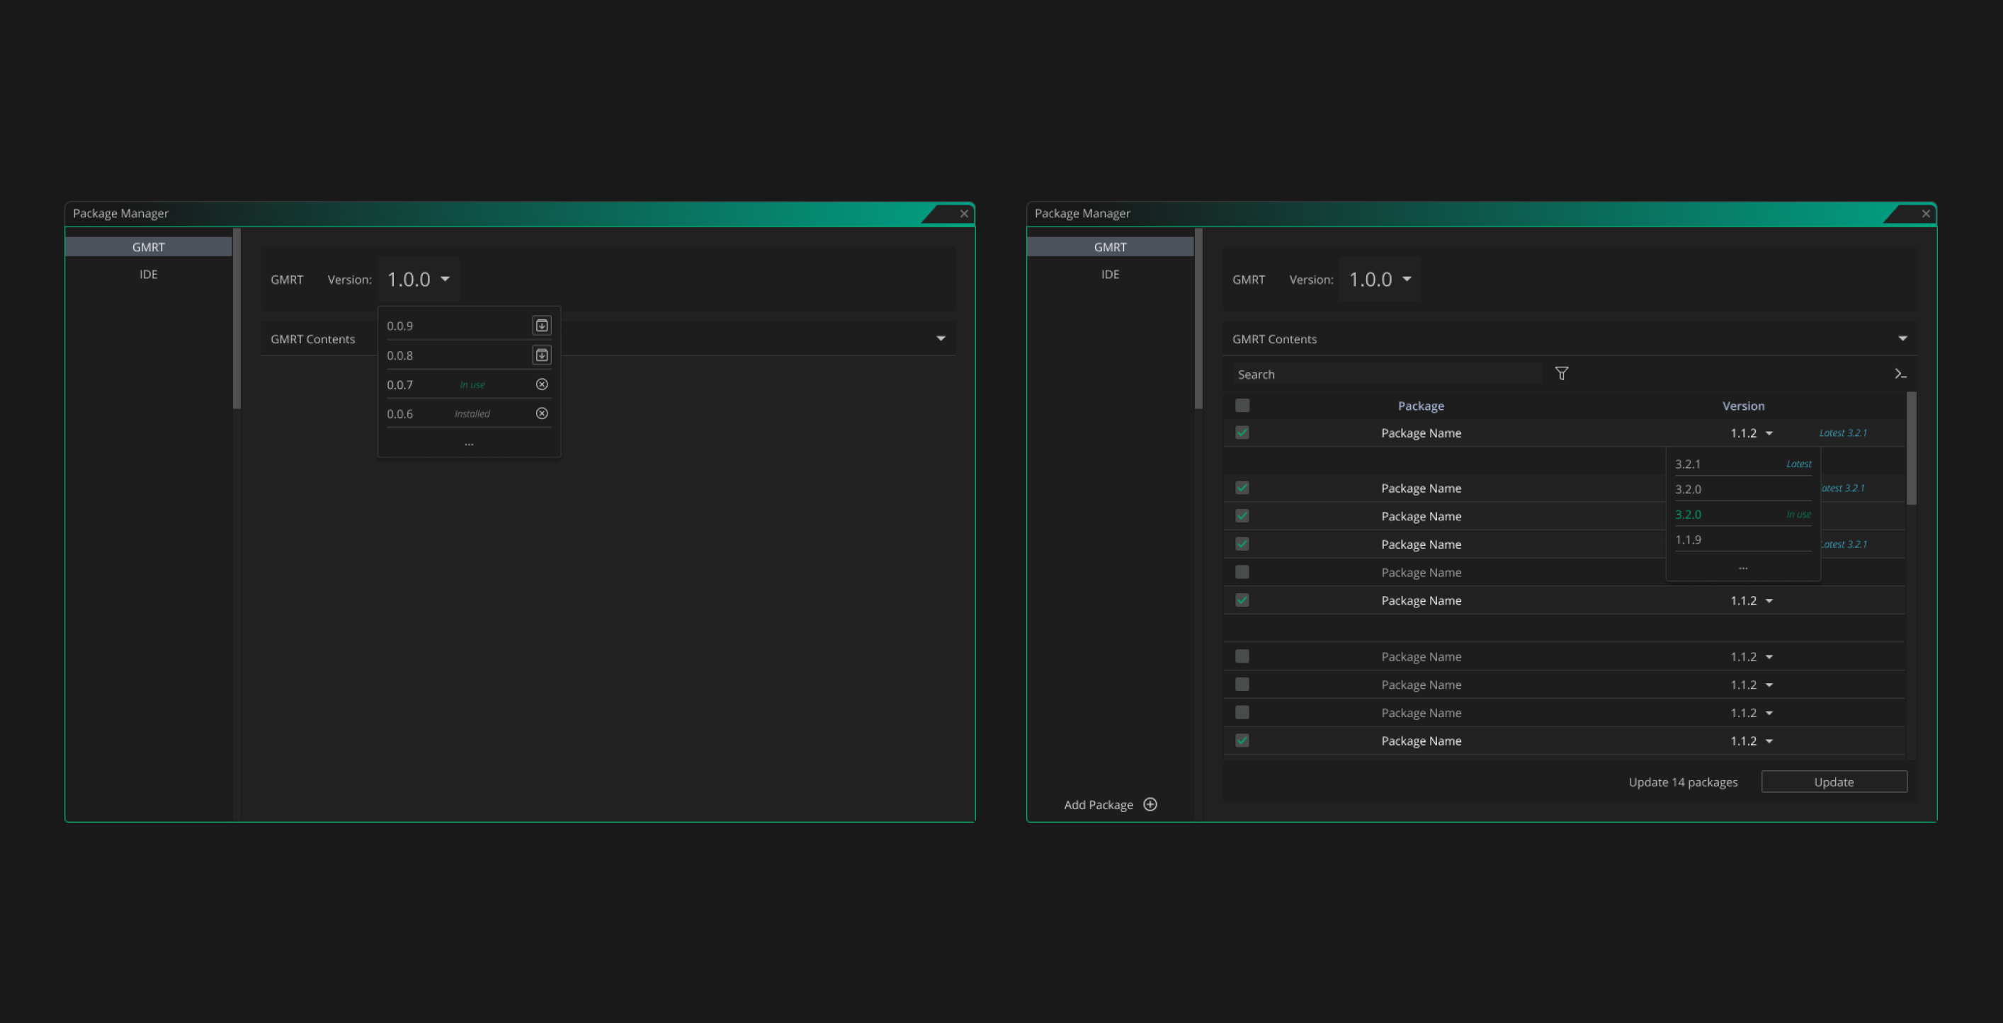Click the Latest 3.2.1 link on the first row
This screenshot has width=2003, height=1023.
[x=1842, y=433]
